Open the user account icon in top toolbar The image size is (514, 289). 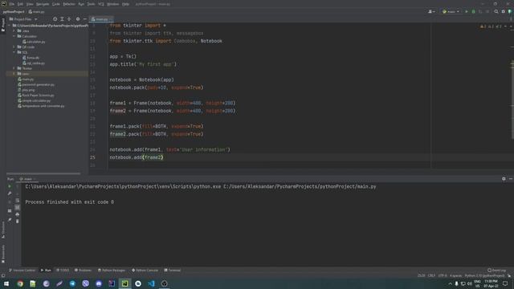[x=431, y=11]
